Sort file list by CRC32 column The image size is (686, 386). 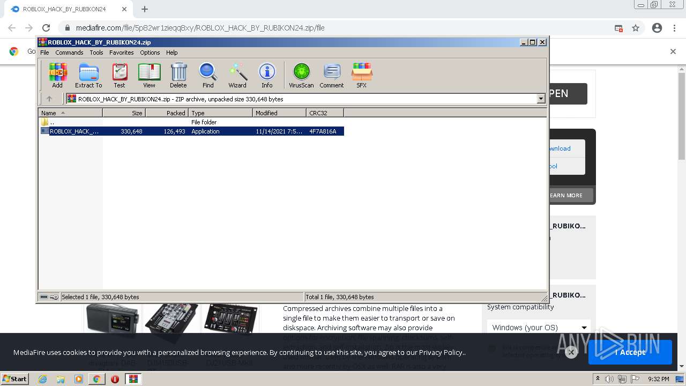(x=325, y=113)
